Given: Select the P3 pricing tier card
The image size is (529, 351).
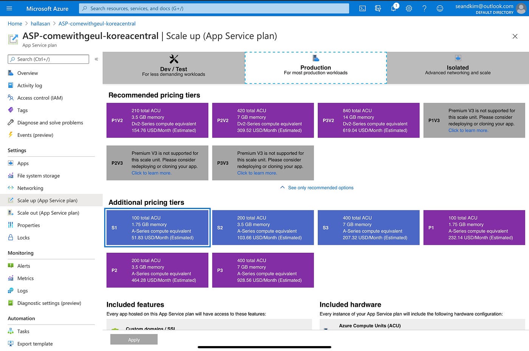Looking at the screenshot, I should [x=263, y=270].
